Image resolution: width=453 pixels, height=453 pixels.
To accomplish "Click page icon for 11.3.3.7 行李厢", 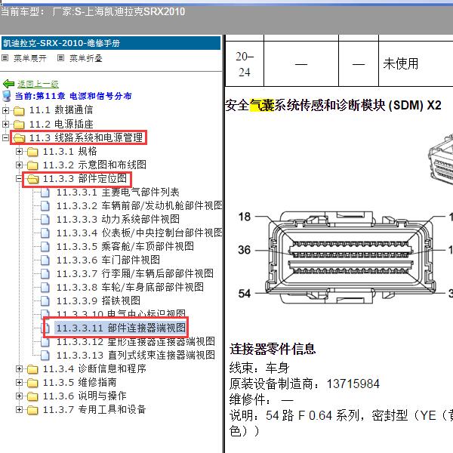I will click(x=45, y=274).
